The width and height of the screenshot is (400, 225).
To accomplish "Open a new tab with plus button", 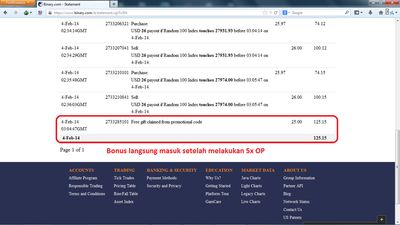I will coord(114,4).
